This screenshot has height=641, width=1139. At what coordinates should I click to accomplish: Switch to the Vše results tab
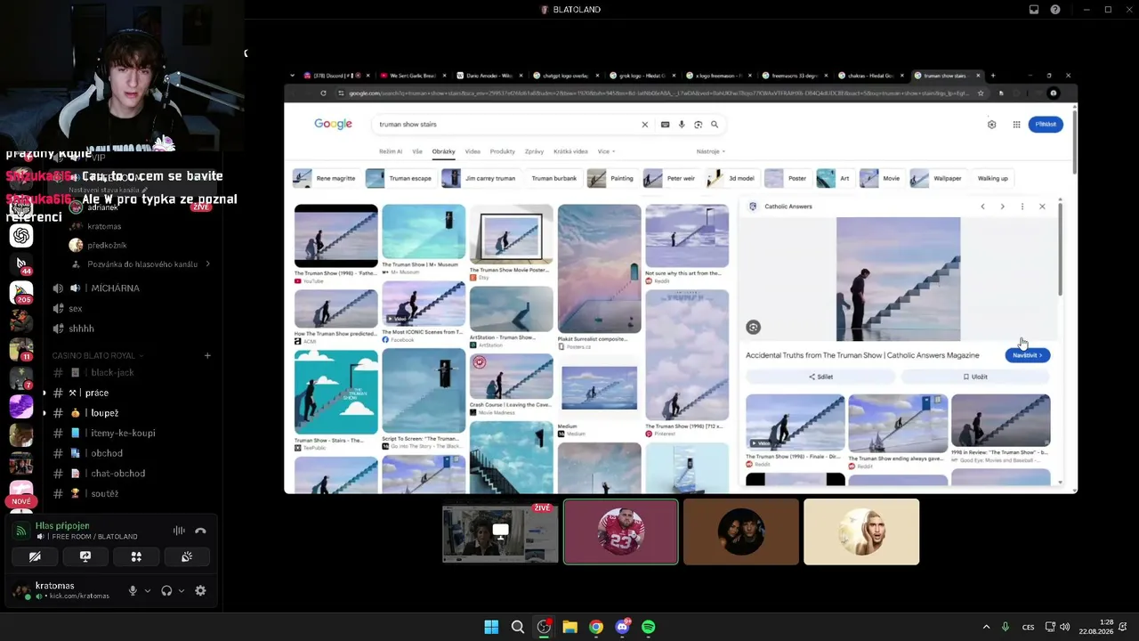pos(417,151)
